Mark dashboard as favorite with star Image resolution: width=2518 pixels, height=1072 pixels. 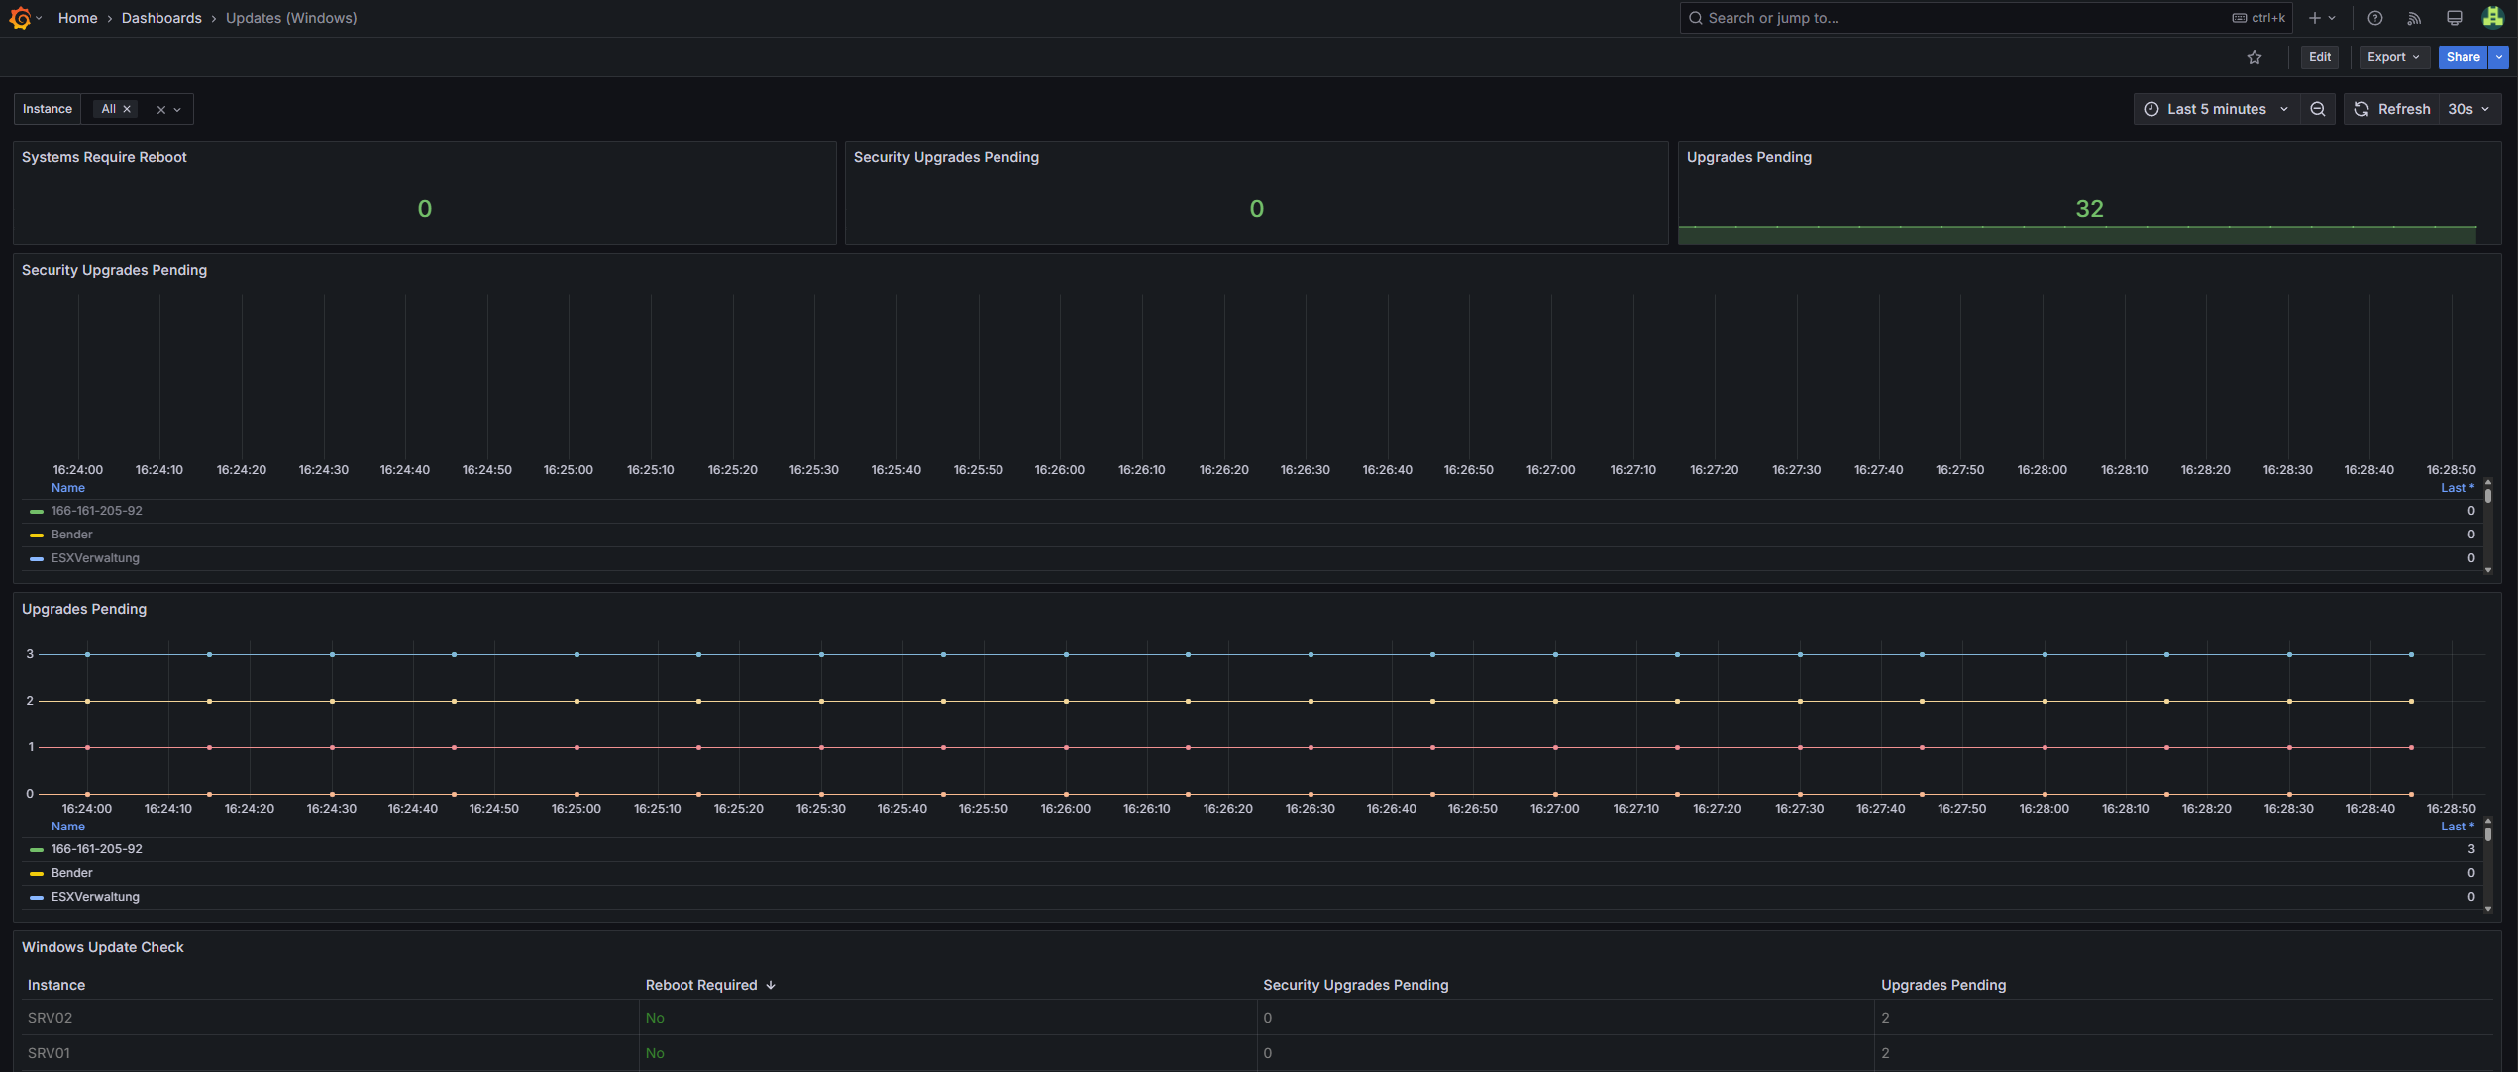2255,57
